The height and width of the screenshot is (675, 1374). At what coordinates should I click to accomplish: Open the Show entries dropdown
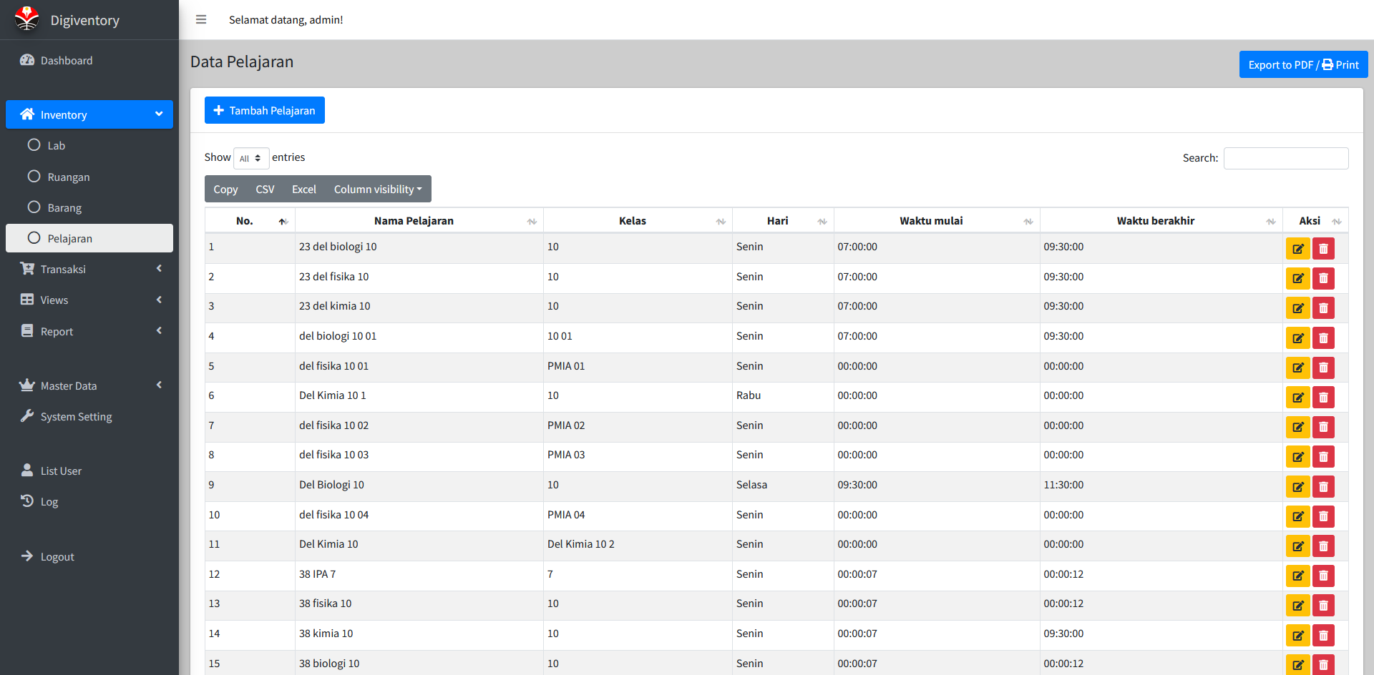251,158
